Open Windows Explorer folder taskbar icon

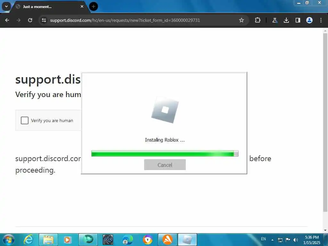[x=48, y=240]
